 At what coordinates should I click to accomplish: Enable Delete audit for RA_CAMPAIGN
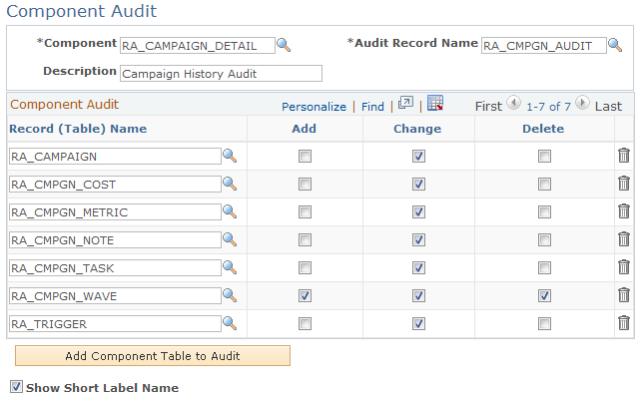pyautogui.click(x=544, y=156)
